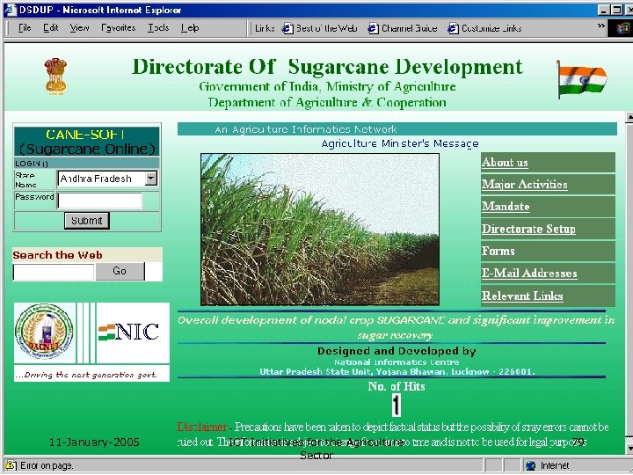Screen dimensions: 633x475
Task: Click the NIC logo
Action: coord(128,332)
